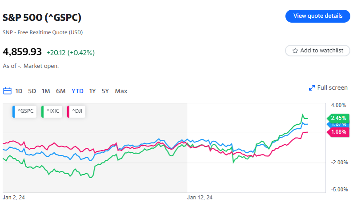Switch chart to 5D range
This screenshot has width=353, height=210.
[32, 91]
